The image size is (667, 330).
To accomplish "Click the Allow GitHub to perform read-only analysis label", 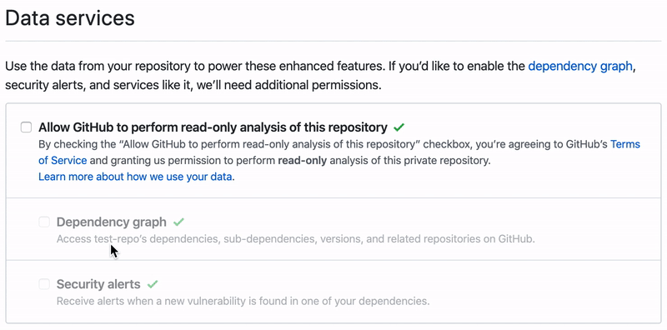I will tap(213, 127).
